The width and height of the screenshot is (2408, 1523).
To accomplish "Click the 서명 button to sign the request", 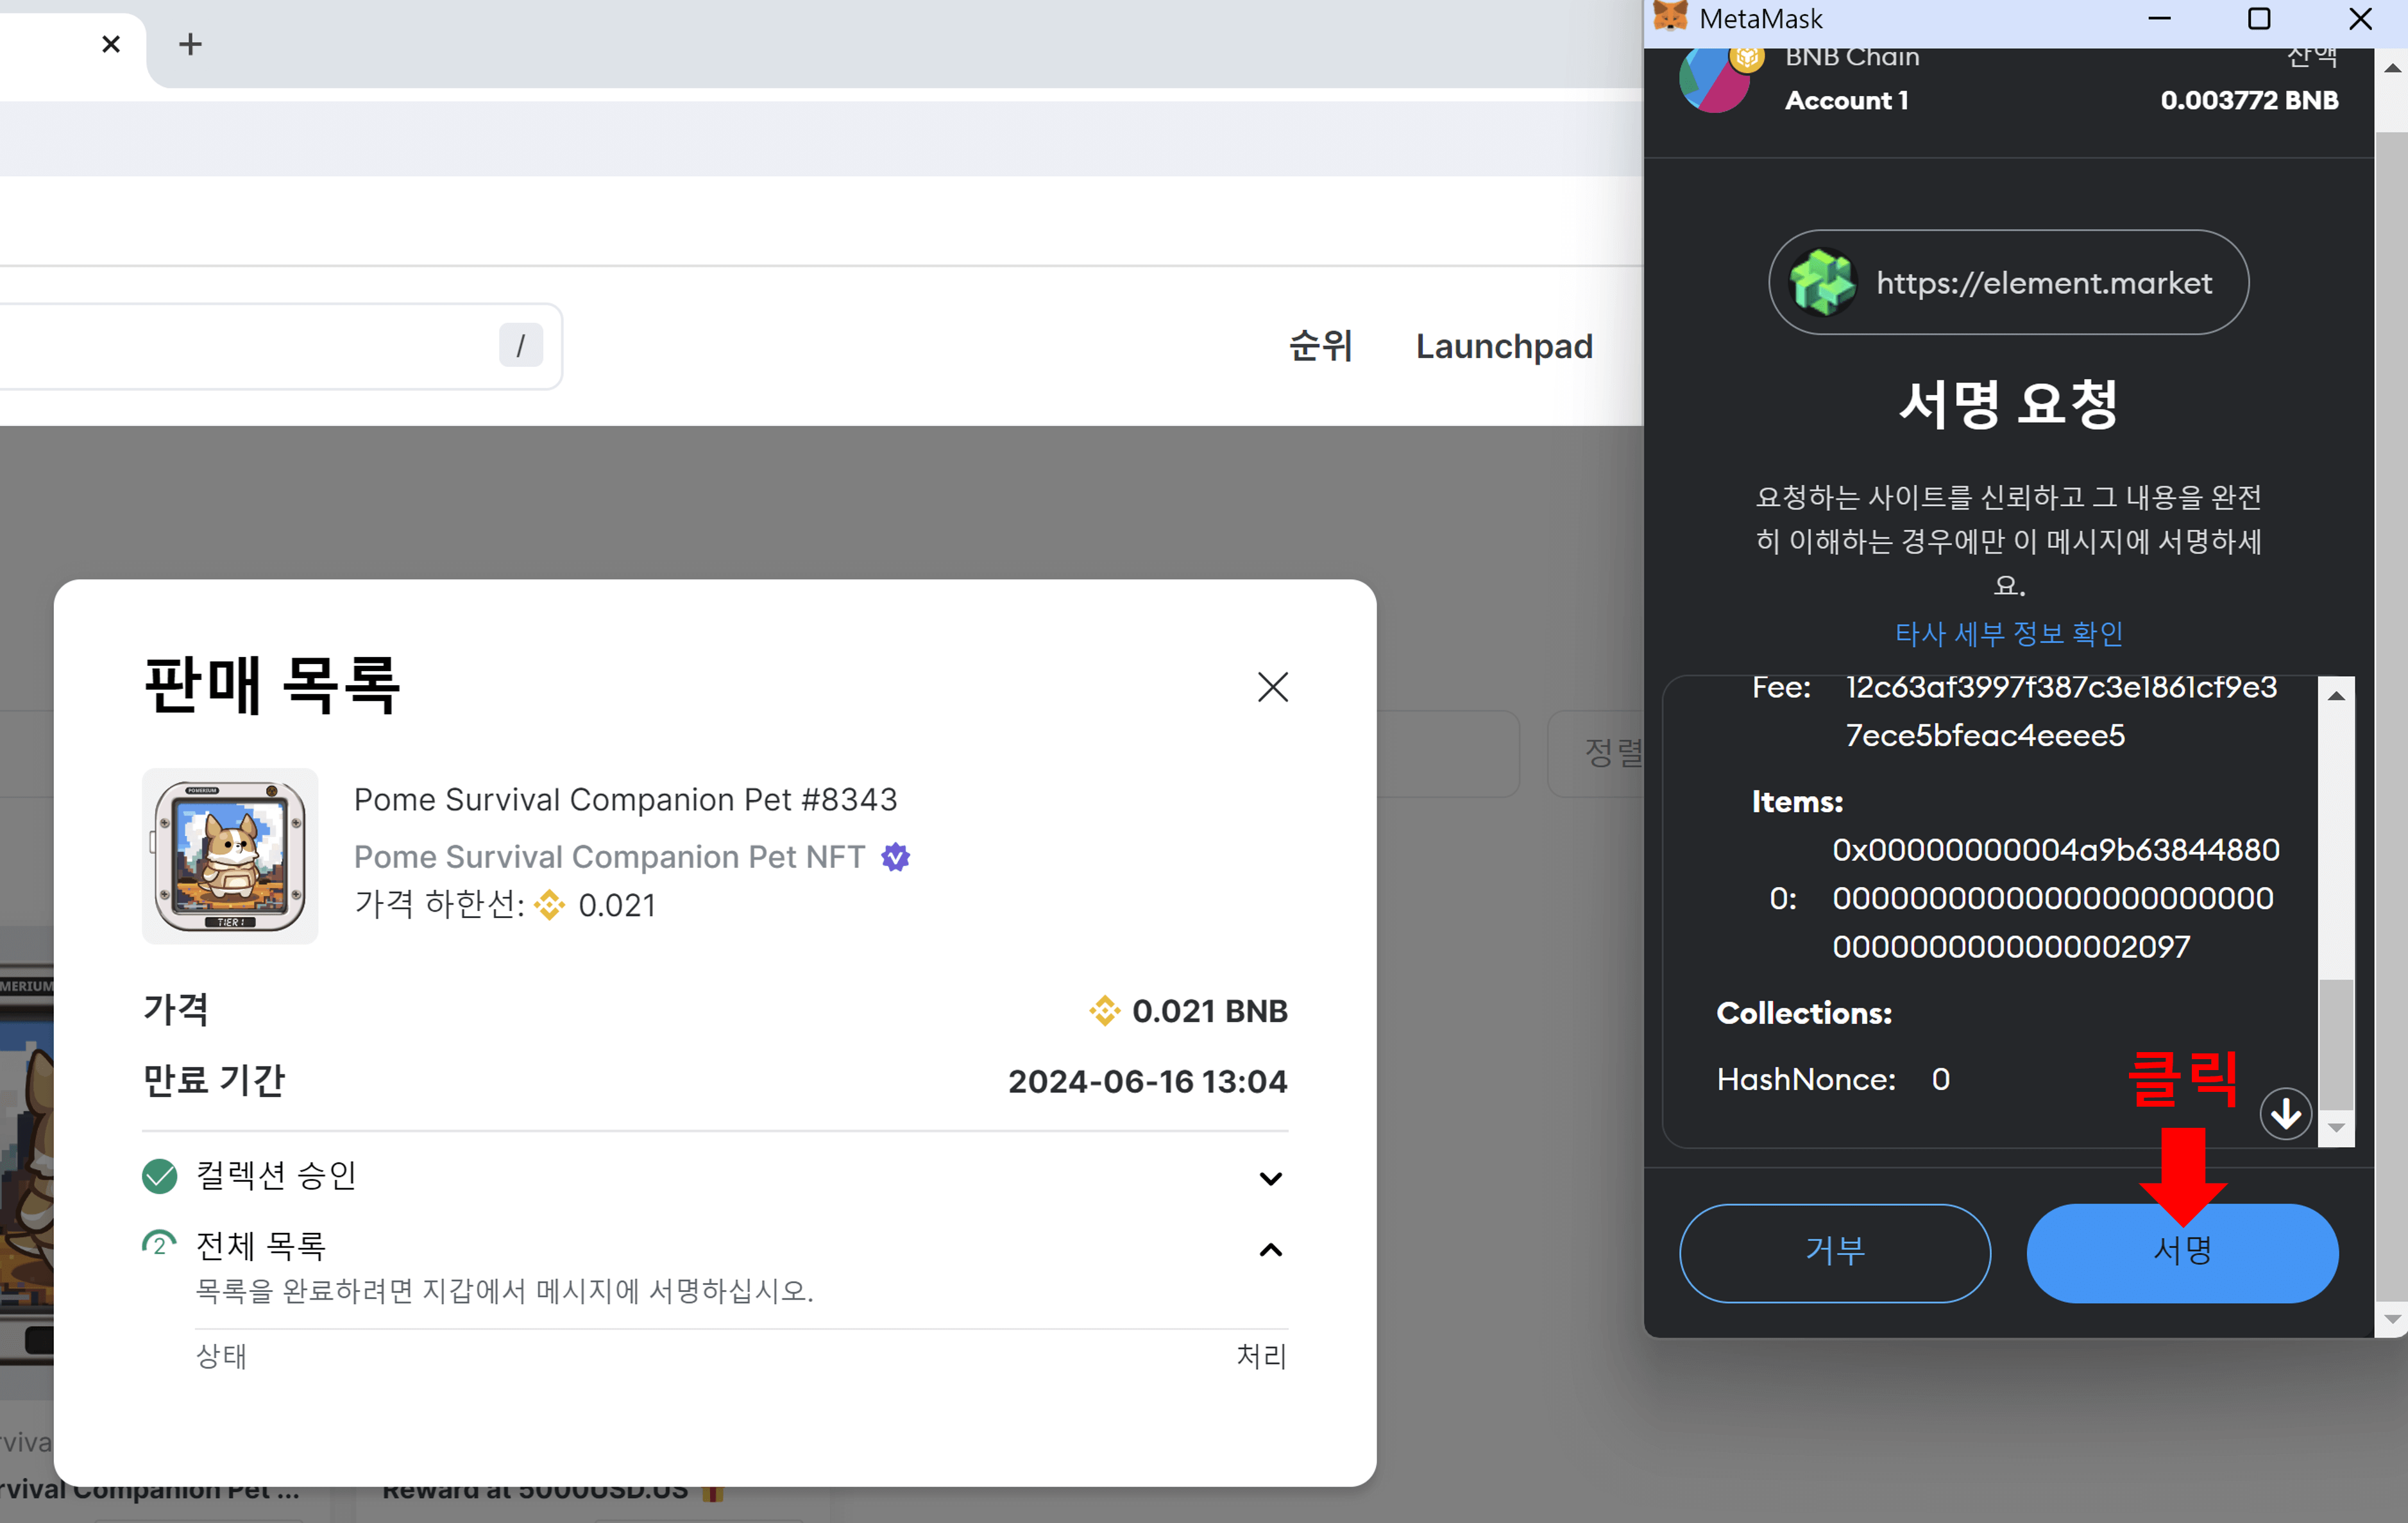I will pos(2183,1252).
